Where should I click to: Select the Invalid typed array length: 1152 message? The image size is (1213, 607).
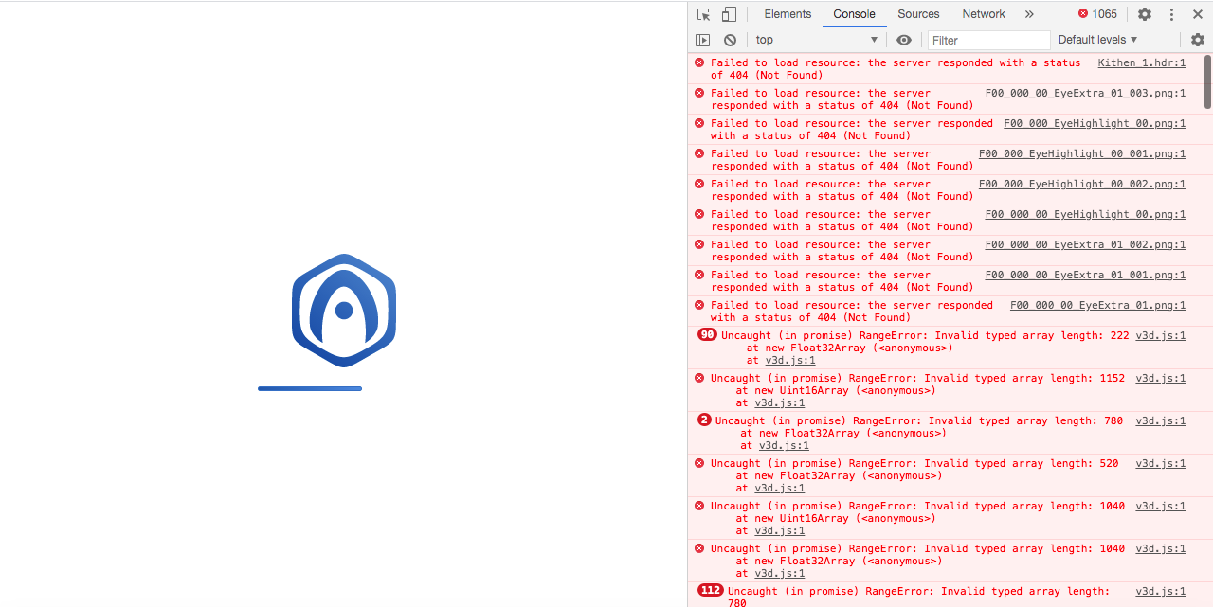point(917,378)
